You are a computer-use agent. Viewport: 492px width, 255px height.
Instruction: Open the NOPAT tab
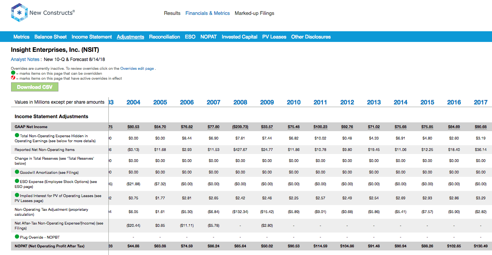[208, 37]
